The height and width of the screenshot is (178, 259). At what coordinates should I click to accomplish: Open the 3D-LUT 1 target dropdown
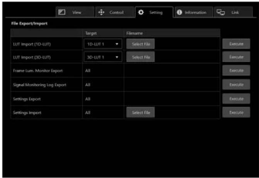[x=103, y=57]
